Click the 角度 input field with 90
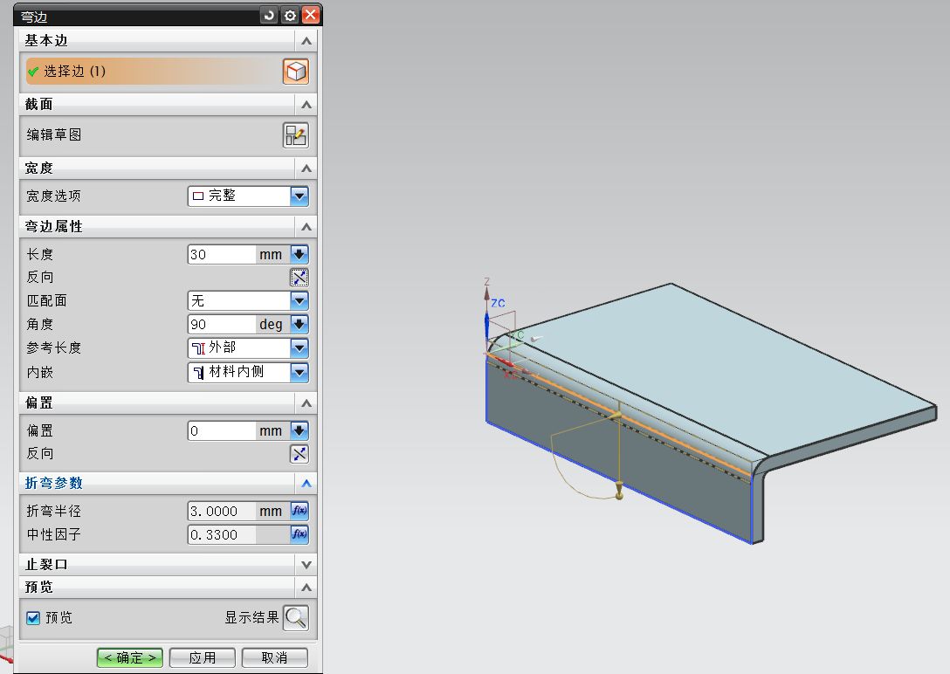Screen dimensions: 950x674 221,324
